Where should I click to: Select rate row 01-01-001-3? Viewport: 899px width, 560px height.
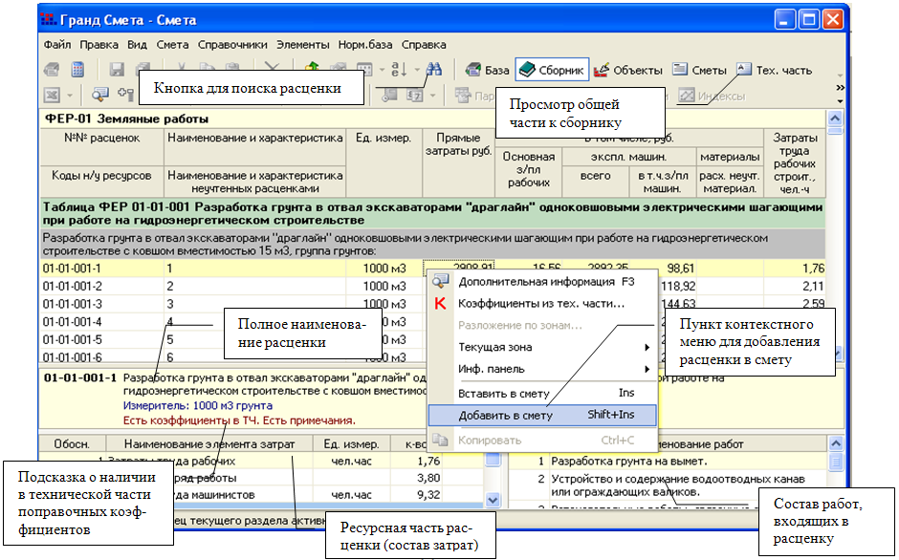pos(433,304)
